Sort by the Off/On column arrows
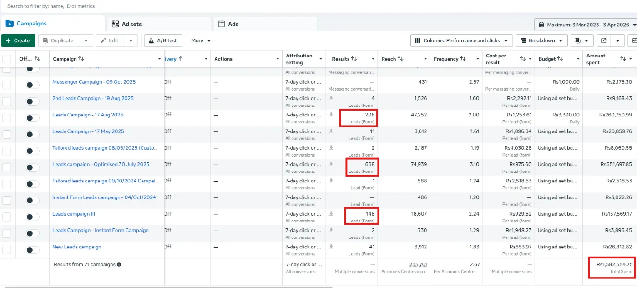 pyautogui.click(x=37, y=59)
